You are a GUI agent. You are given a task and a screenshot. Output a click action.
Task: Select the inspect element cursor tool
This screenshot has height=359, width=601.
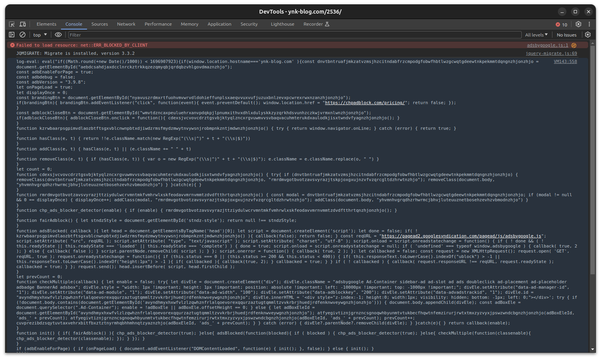[x=12, y=24]
